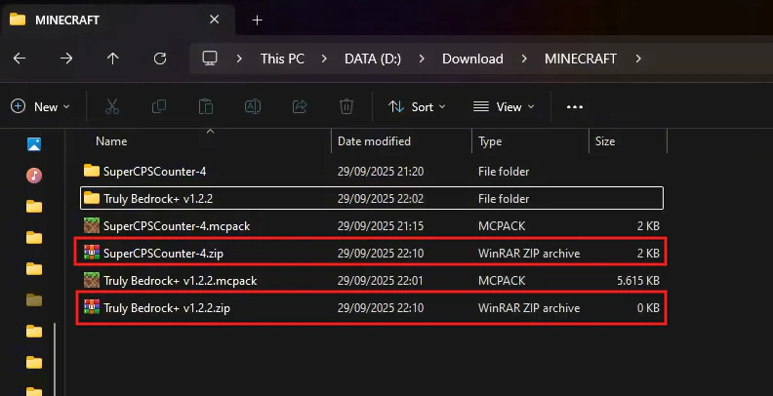The image size is (773, 396).
Task: Open the Sort dropdown menu
Action: (417, 107)
